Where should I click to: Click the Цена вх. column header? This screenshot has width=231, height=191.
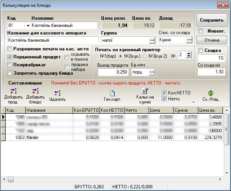[x=211, y=110]
